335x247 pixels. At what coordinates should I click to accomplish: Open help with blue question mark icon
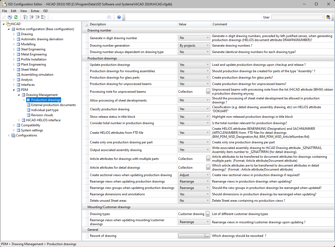[119, 17]
